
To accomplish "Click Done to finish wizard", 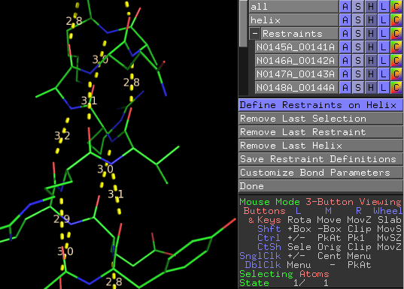I will (320, 186).
